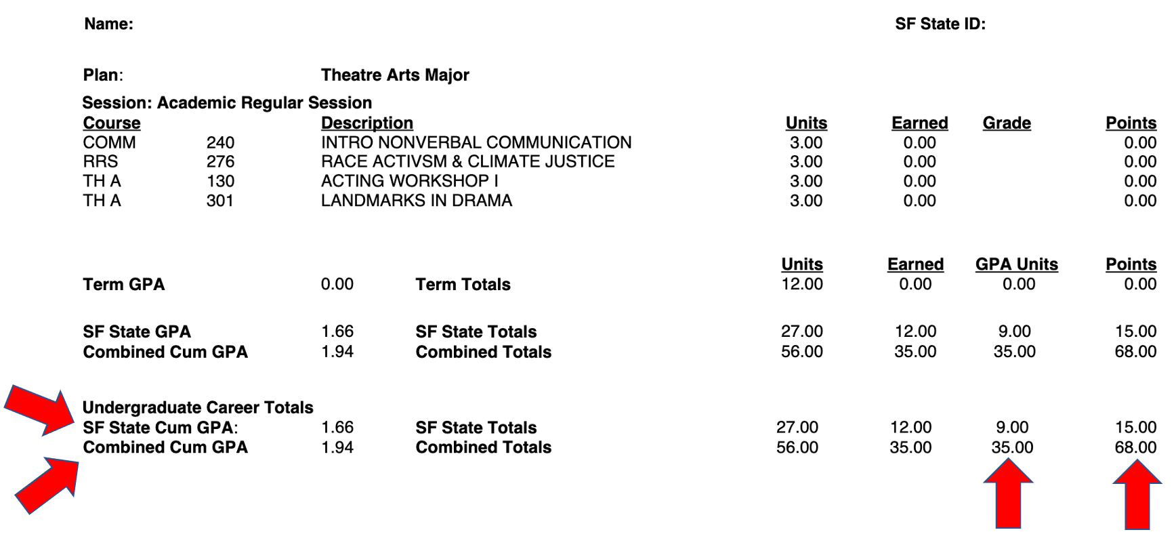Viewport: 1176px width, 549px height.
Task: Select the Description column header
Action: coord(366,123)
